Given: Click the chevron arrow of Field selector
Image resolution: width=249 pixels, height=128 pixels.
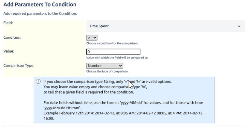Looking at the screenshot, I should coord(239,26).
